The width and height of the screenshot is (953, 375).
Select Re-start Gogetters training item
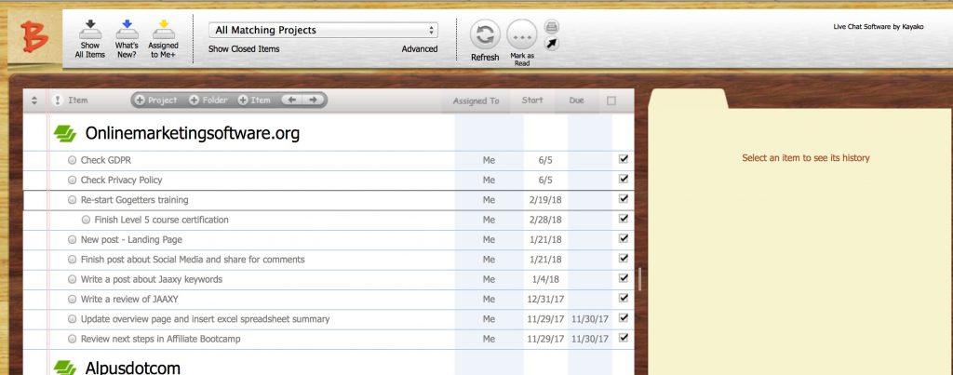tap(134, 200)
